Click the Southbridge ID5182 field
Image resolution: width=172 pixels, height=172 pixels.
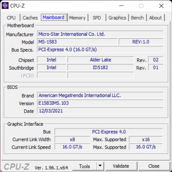101,67
